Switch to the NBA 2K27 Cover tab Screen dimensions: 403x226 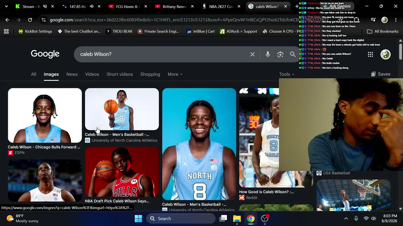(x=221, y=6)
